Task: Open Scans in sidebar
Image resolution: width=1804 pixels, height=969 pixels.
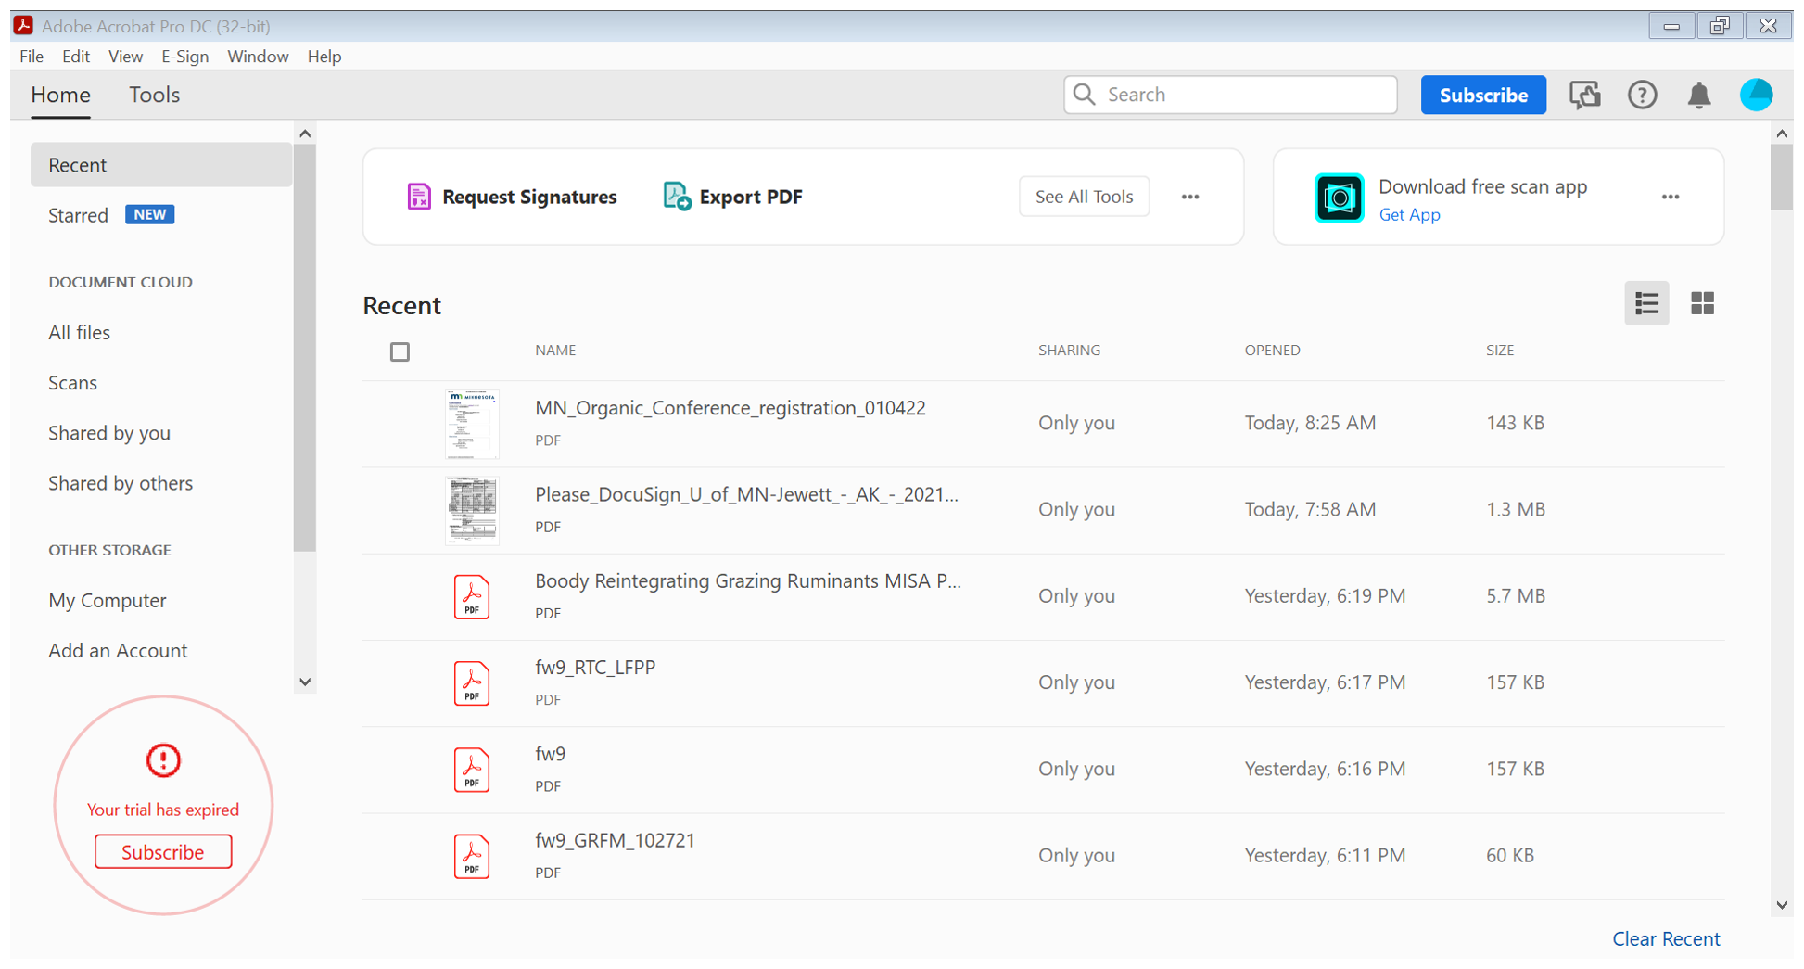Action: [72, 382]
